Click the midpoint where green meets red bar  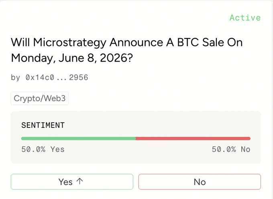(x=136, y=139)
